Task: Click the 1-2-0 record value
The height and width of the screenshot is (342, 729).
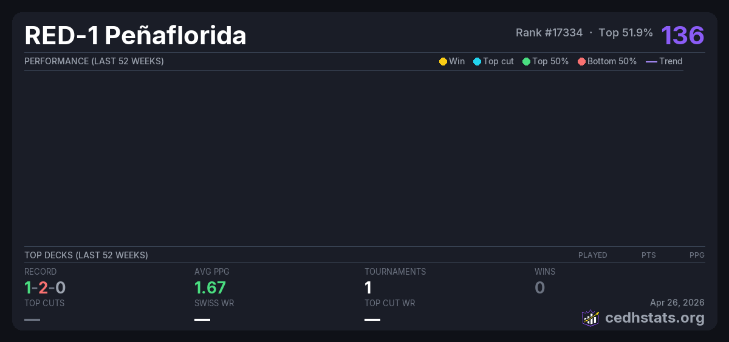Action: [45, 287]
